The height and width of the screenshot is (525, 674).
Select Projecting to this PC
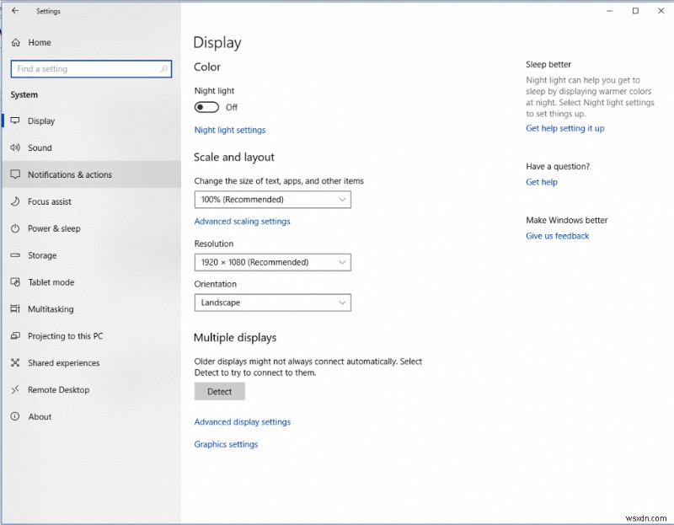tap(66, 336)
